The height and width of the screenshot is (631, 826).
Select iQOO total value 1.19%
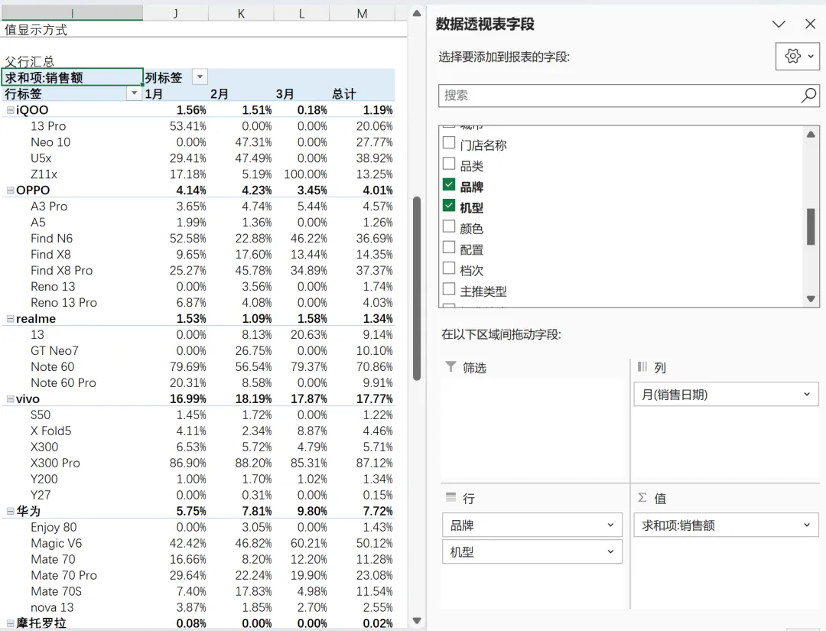[378, 110]
